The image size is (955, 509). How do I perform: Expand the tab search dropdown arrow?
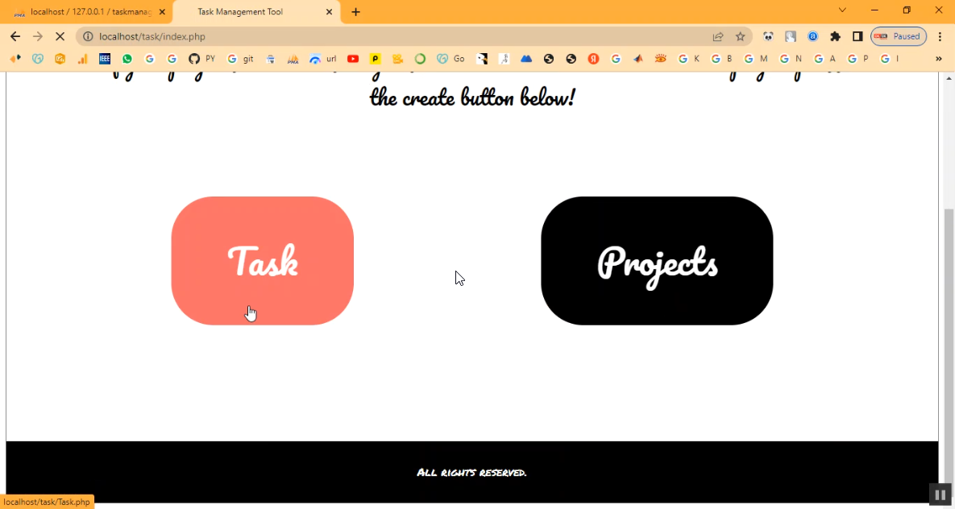(x=842, y=10)
